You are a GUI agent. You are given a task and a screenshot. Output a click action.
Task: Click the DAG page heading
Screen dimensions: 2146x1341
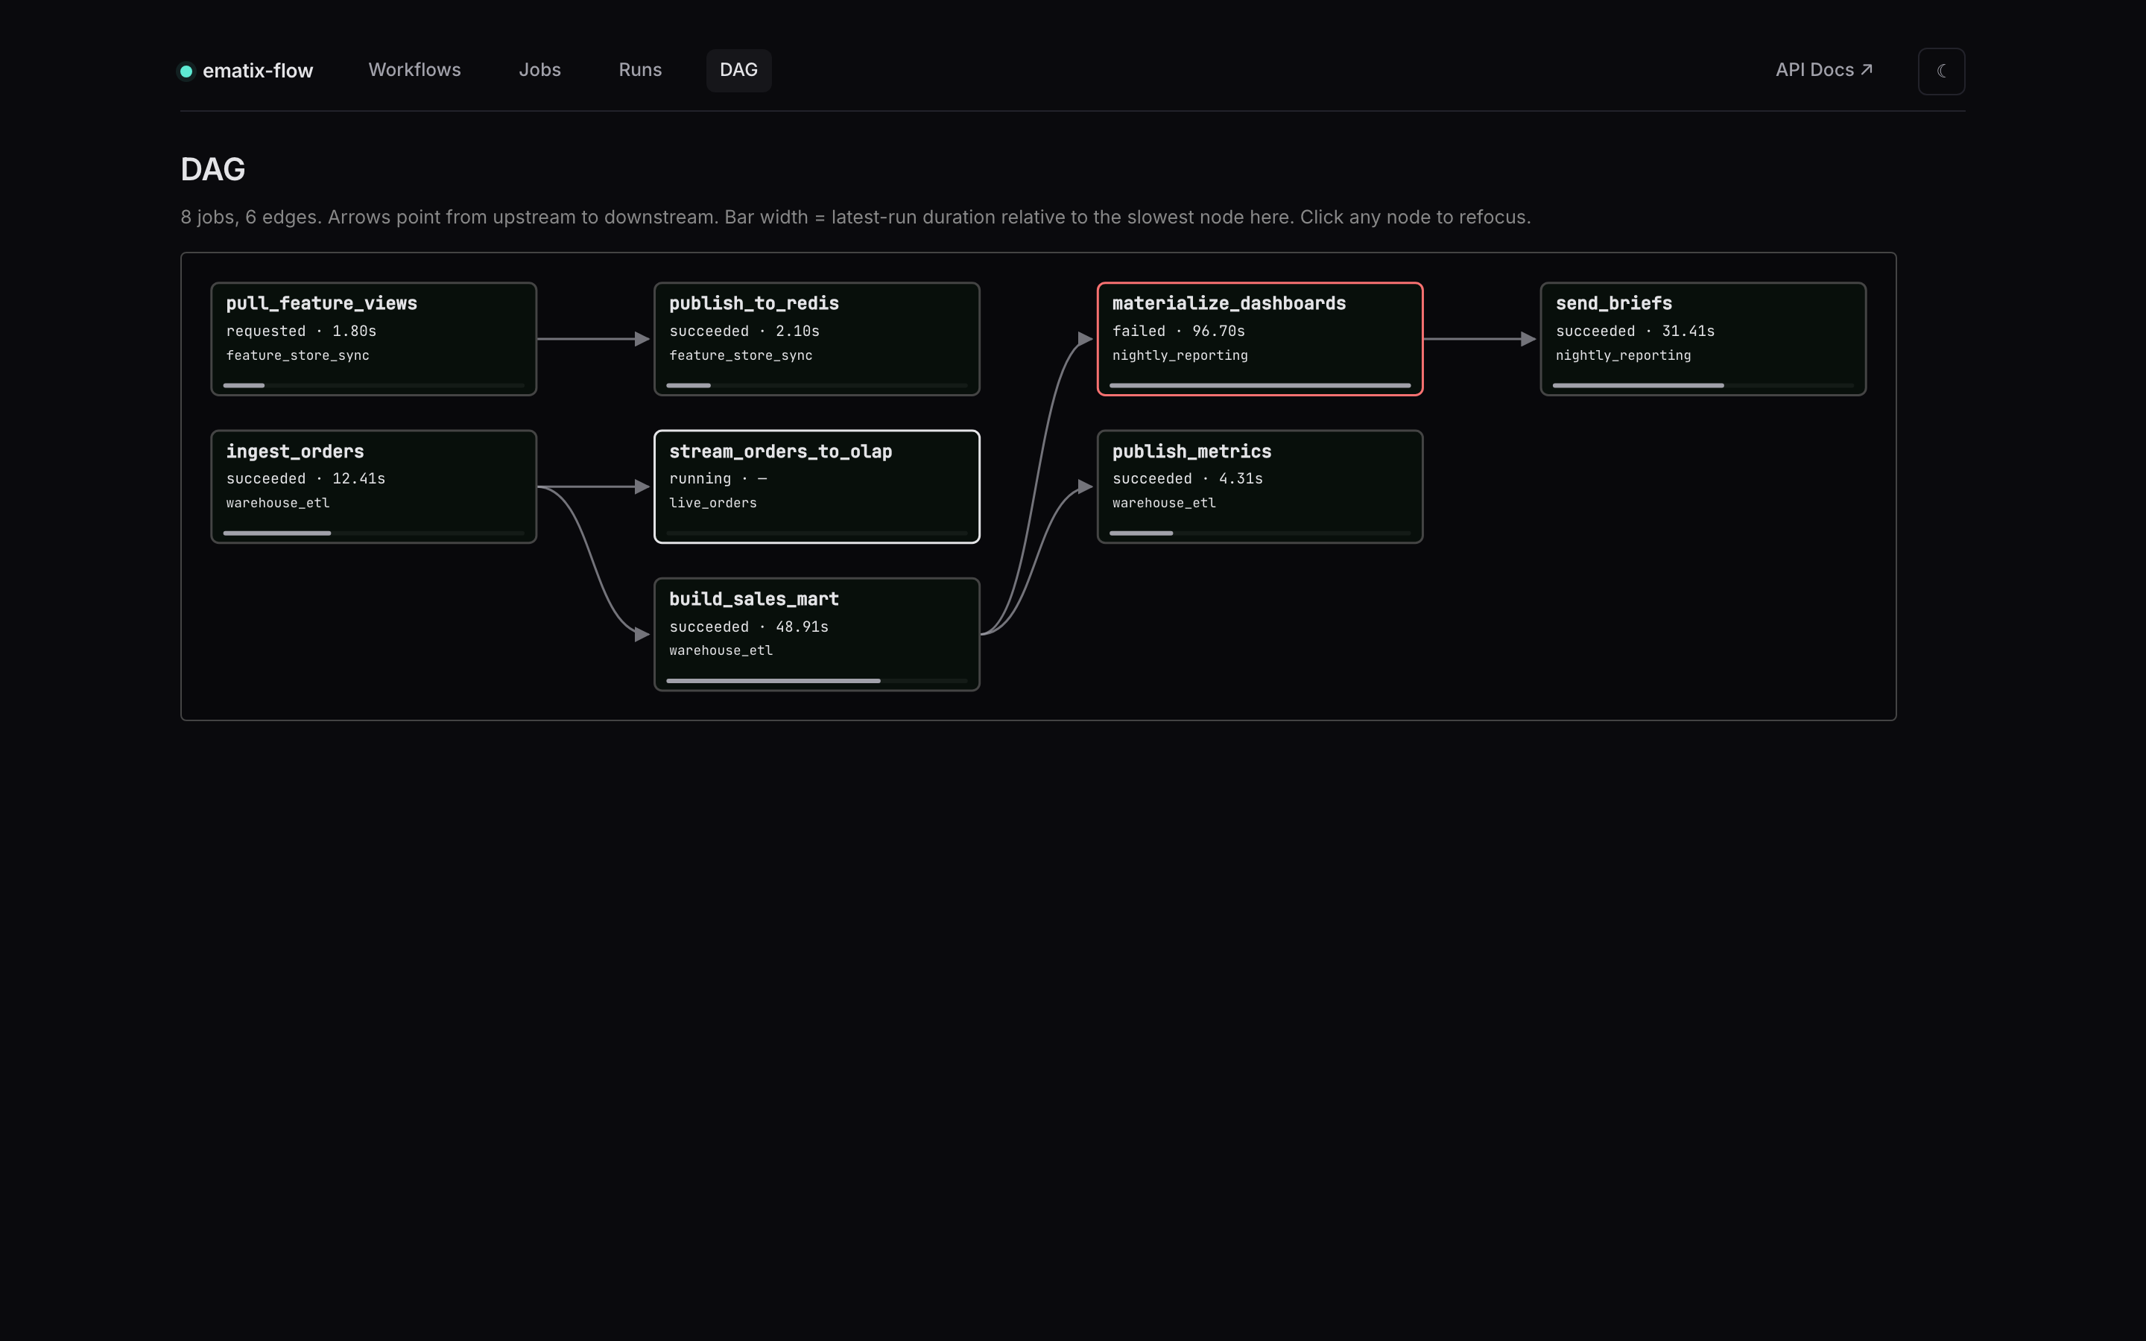coord(213,169)
